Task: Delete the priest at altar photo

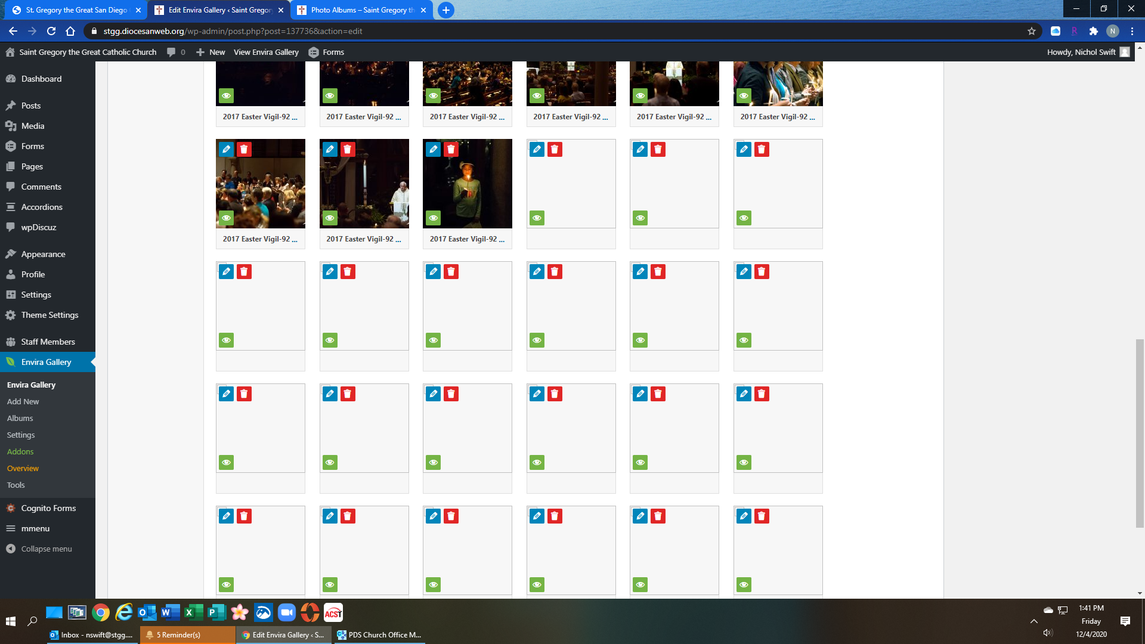Action: click(x=348, y=149)
